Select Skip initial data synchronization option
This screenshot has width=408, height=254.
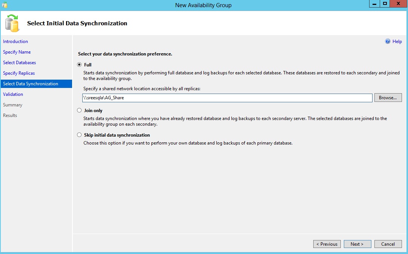click(79, 135)
